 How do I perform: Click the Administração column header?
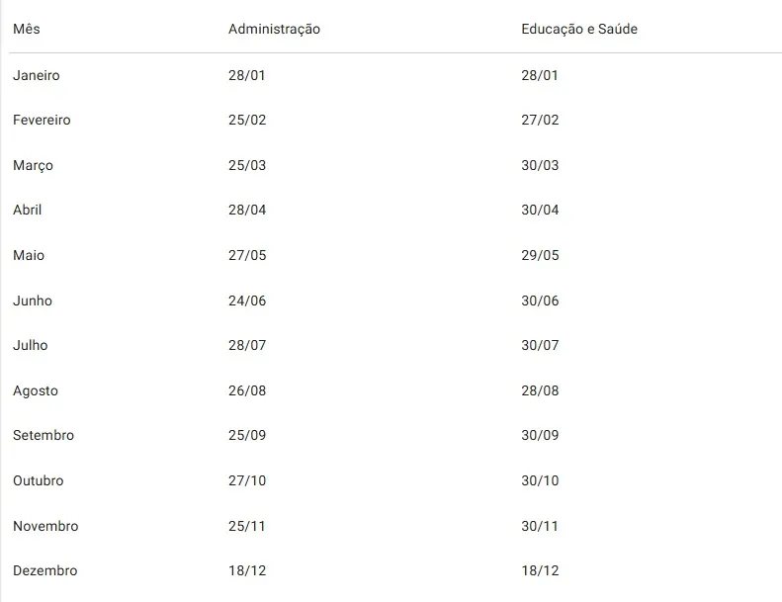click(x=274, y=30)
